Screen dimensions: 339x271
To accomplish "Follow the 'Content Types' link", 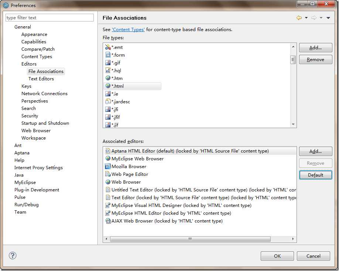I will click(128, 30).
